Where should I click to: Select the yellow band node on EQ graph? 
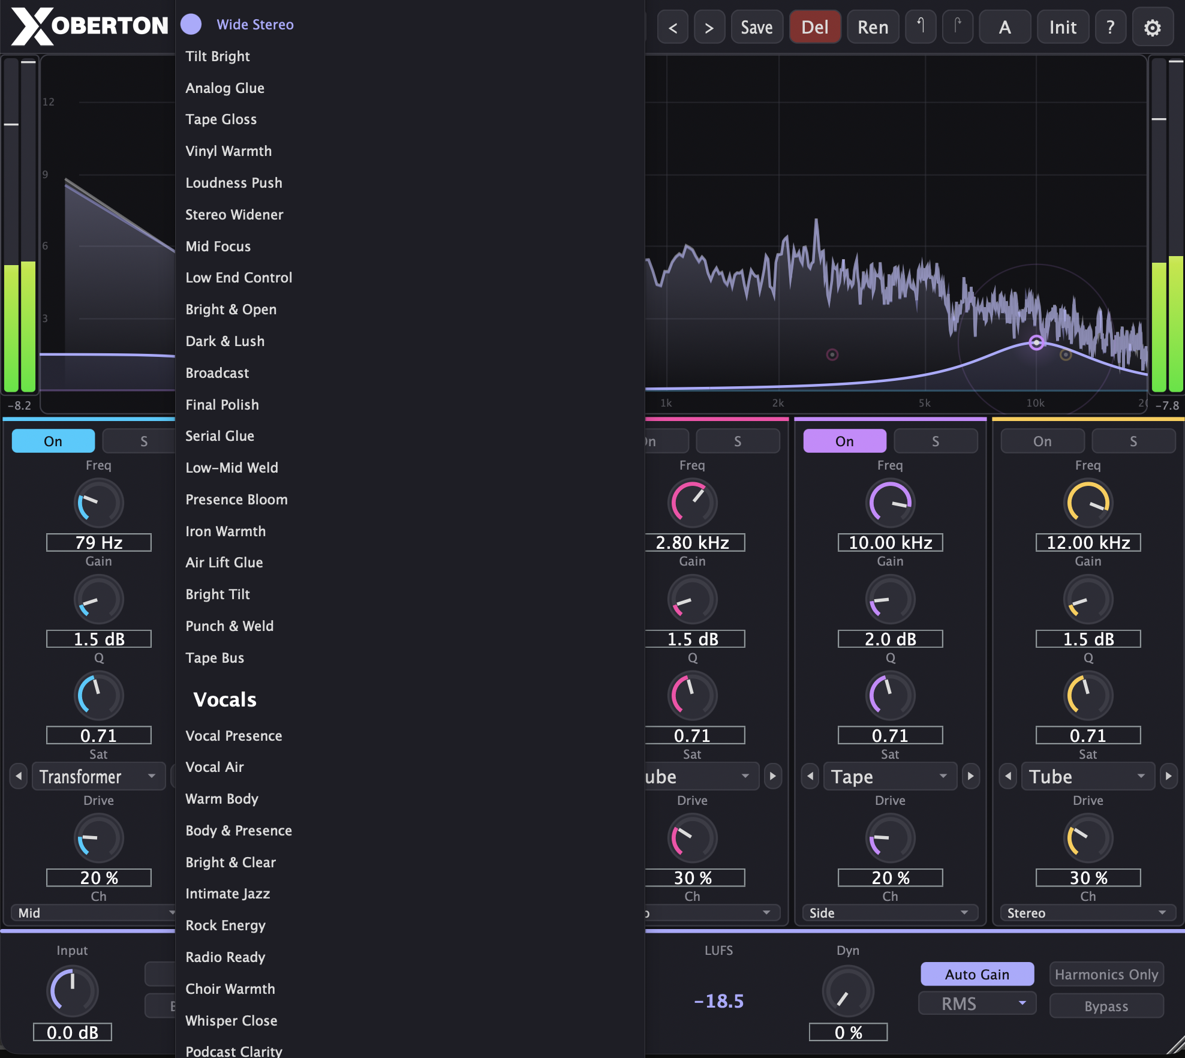click(1066, 355)
